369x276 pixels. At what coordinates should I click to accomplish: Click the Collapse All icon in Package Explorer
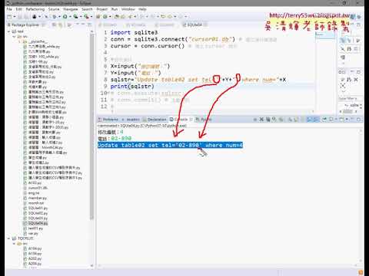(55, 25)
